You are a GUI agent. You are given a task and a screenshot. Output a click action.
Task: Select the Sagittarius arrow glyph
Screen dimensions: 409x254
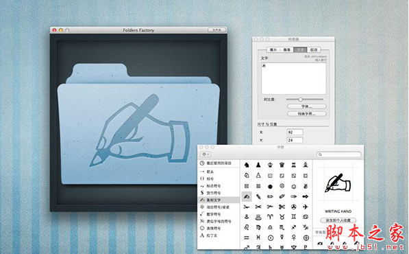coord(294,227)
